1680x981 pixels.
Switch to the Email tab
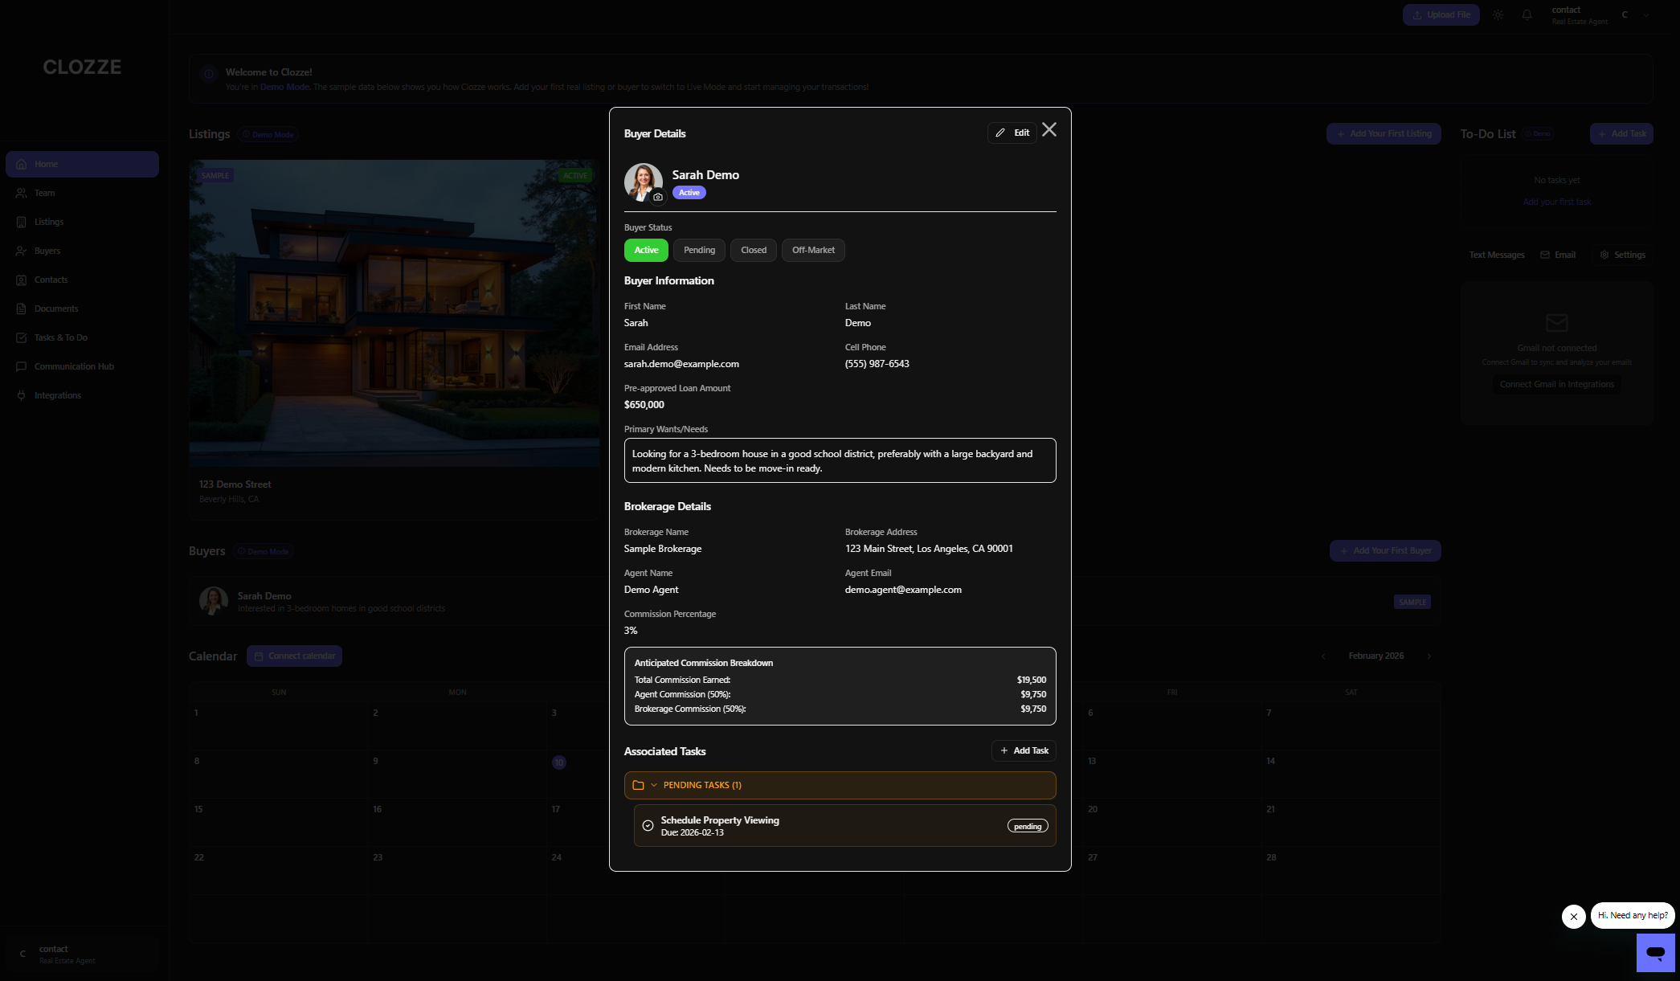tap(1557, 254)
